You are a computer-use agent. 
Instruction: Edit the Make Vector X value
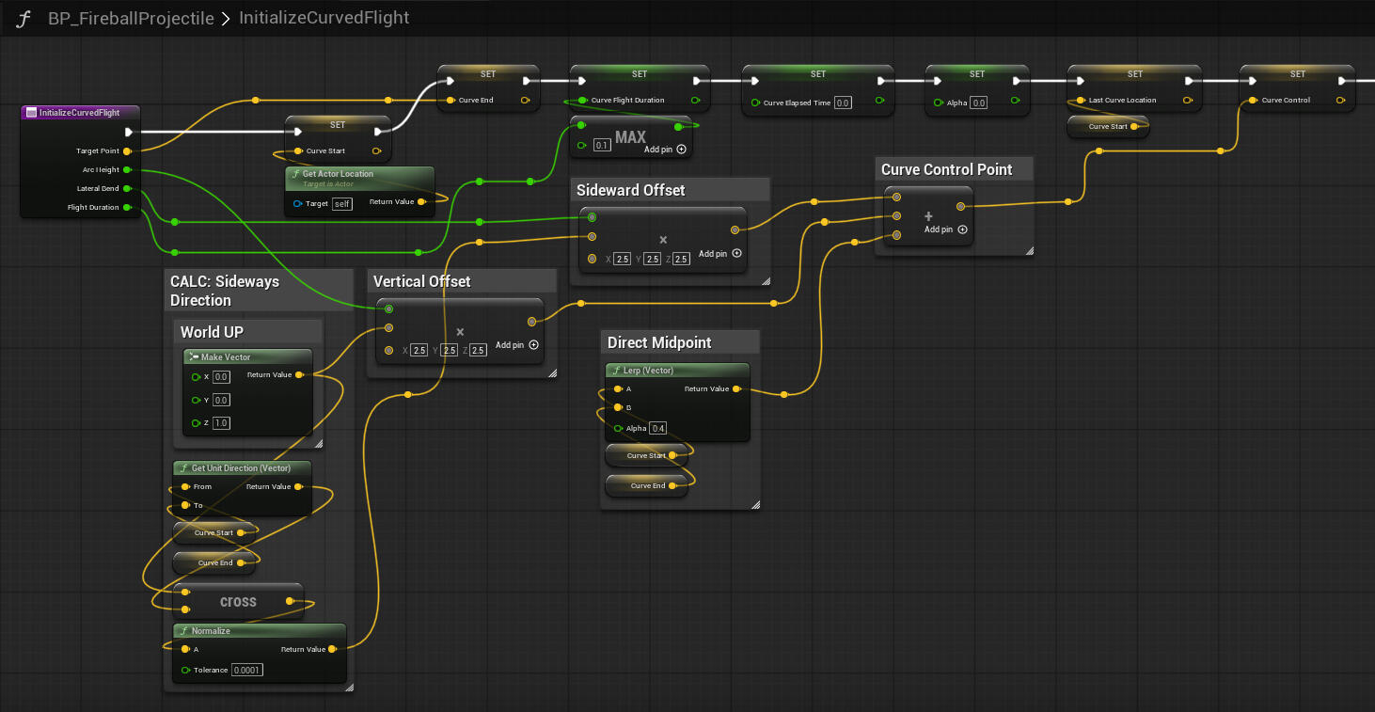pyautogui.click(x=221, y=377)
